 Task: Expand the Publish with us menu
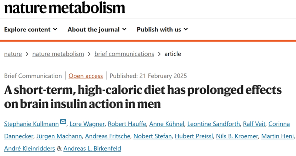pos(162,29)
